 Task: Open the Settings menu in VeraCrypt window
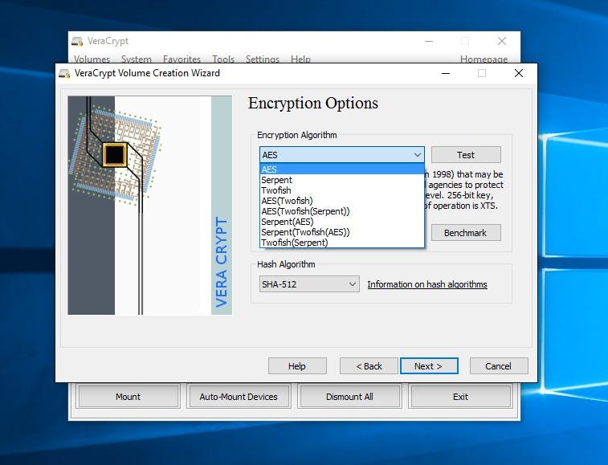pos(262,59)
